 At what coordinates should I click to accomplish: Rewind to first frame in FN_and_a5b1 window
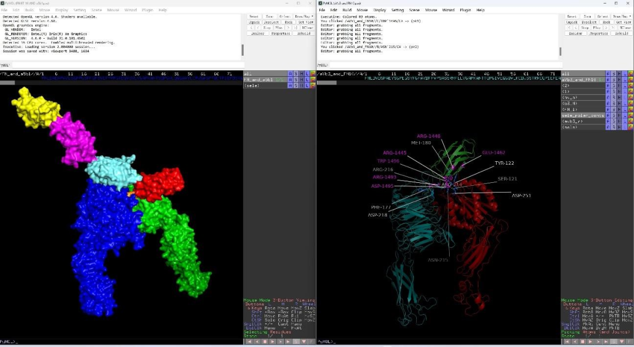coord(249,342)
